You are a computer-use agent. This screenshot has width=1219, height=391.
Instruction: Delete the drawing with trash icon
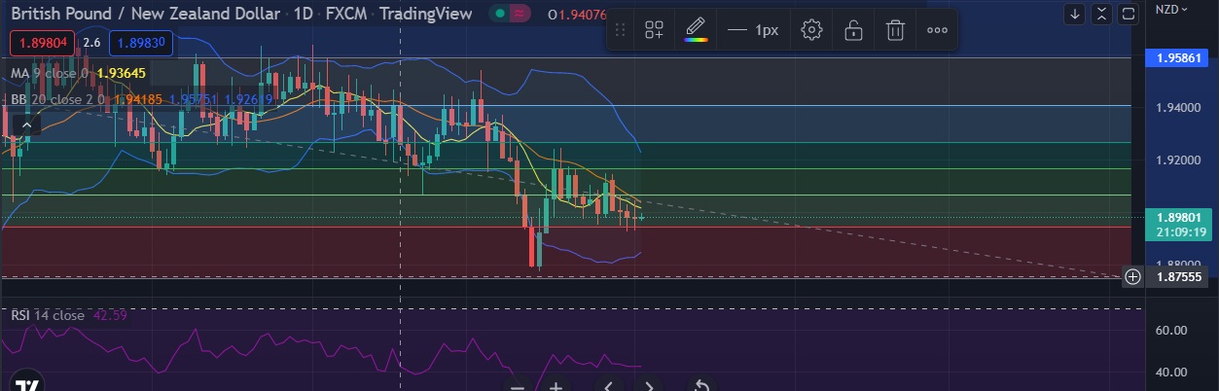click(895, 30)
